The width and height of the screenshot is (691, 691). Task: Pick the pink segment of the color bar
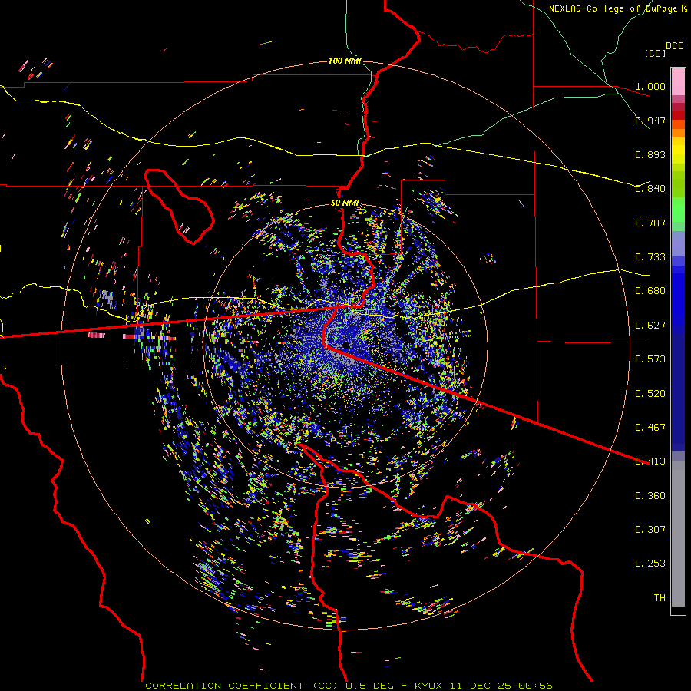click(678, 82)
